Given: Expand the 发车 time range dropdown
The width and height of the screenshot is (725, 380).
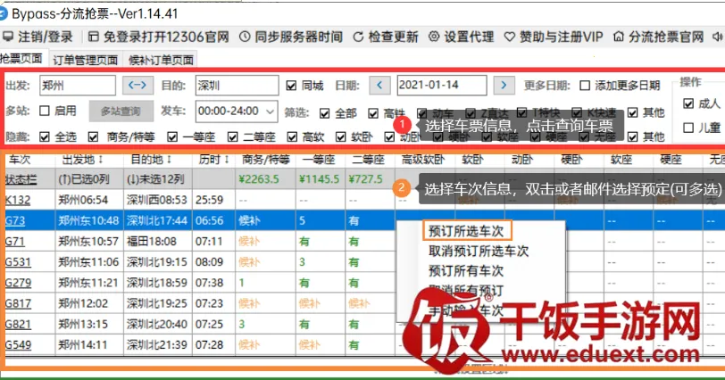Looking at the screenshot, I should [x=271, y=112].
